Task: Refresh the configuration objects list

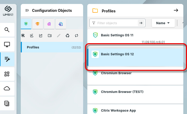Action: pyautogui.click(x=77, y=36)
